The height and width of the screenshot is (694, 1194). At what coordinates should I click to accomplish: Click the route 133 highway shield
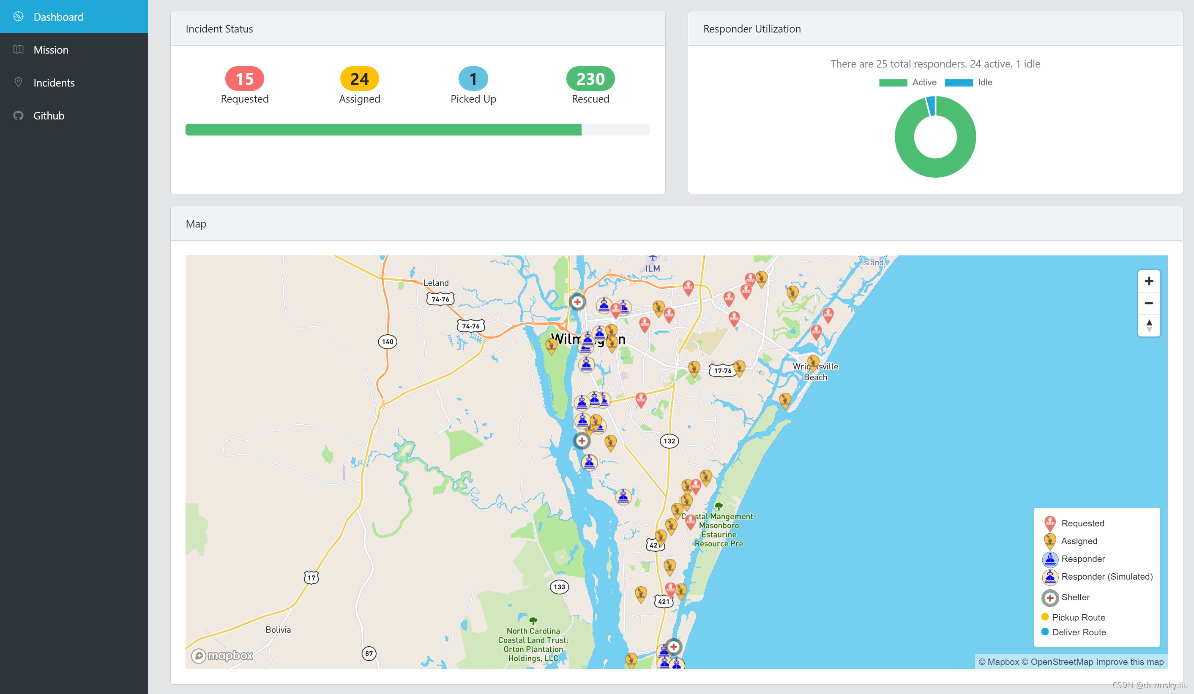[x=560, y=587]
